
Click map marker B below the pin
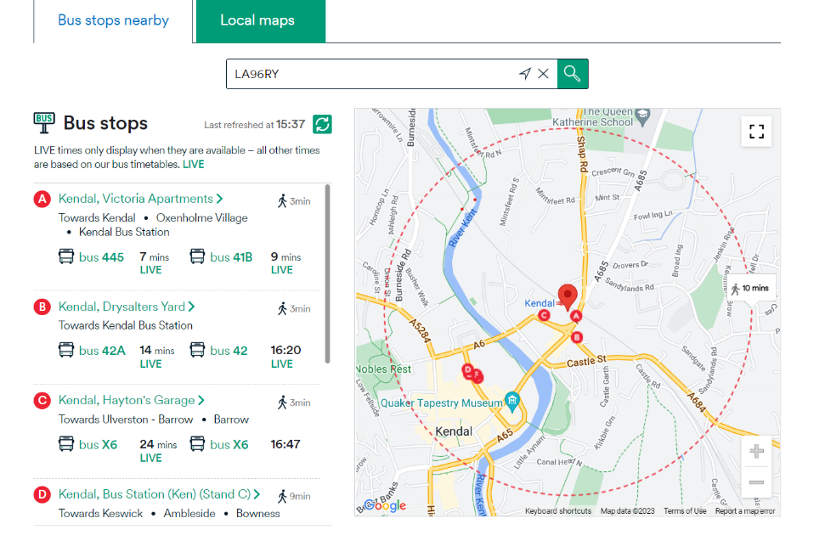coord(578,337)
